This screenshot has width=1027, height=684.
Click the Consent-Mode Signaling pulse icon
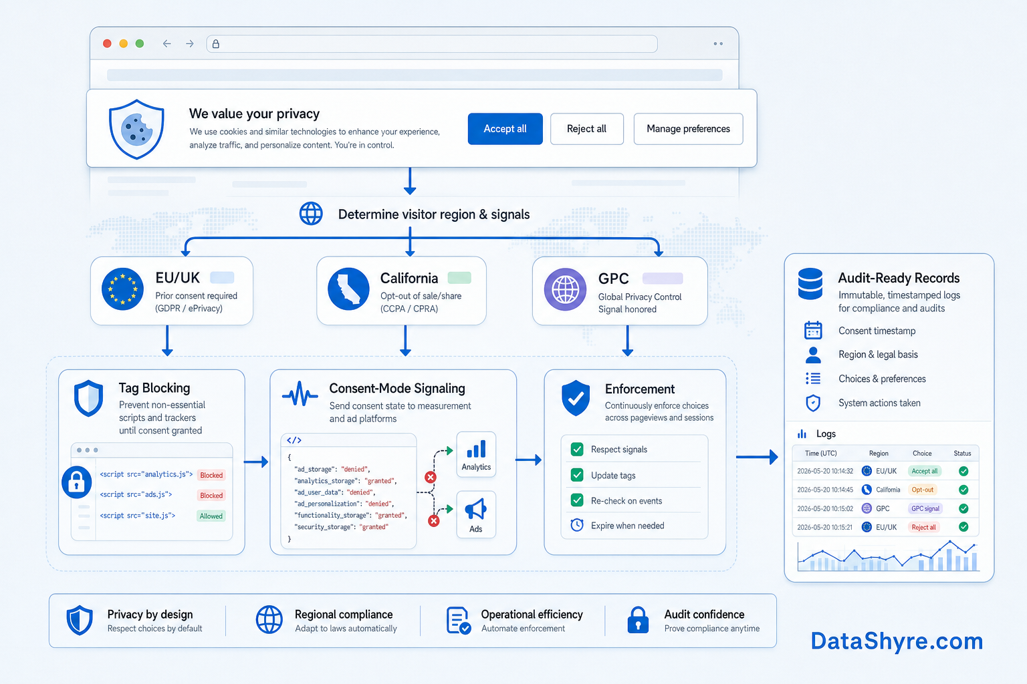pyautogui.click(x=300, y=394)
